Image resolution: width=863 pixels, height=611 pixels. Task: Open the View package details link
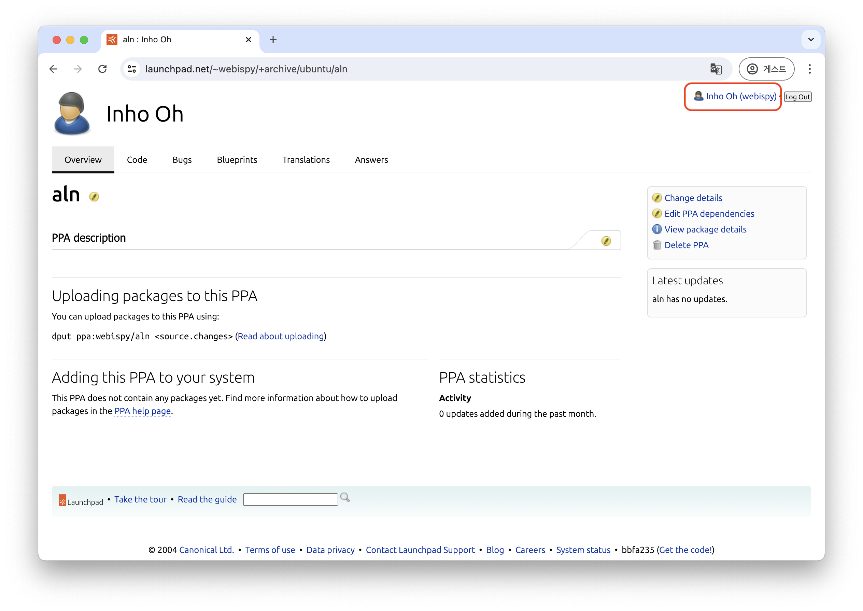[705, 229]
